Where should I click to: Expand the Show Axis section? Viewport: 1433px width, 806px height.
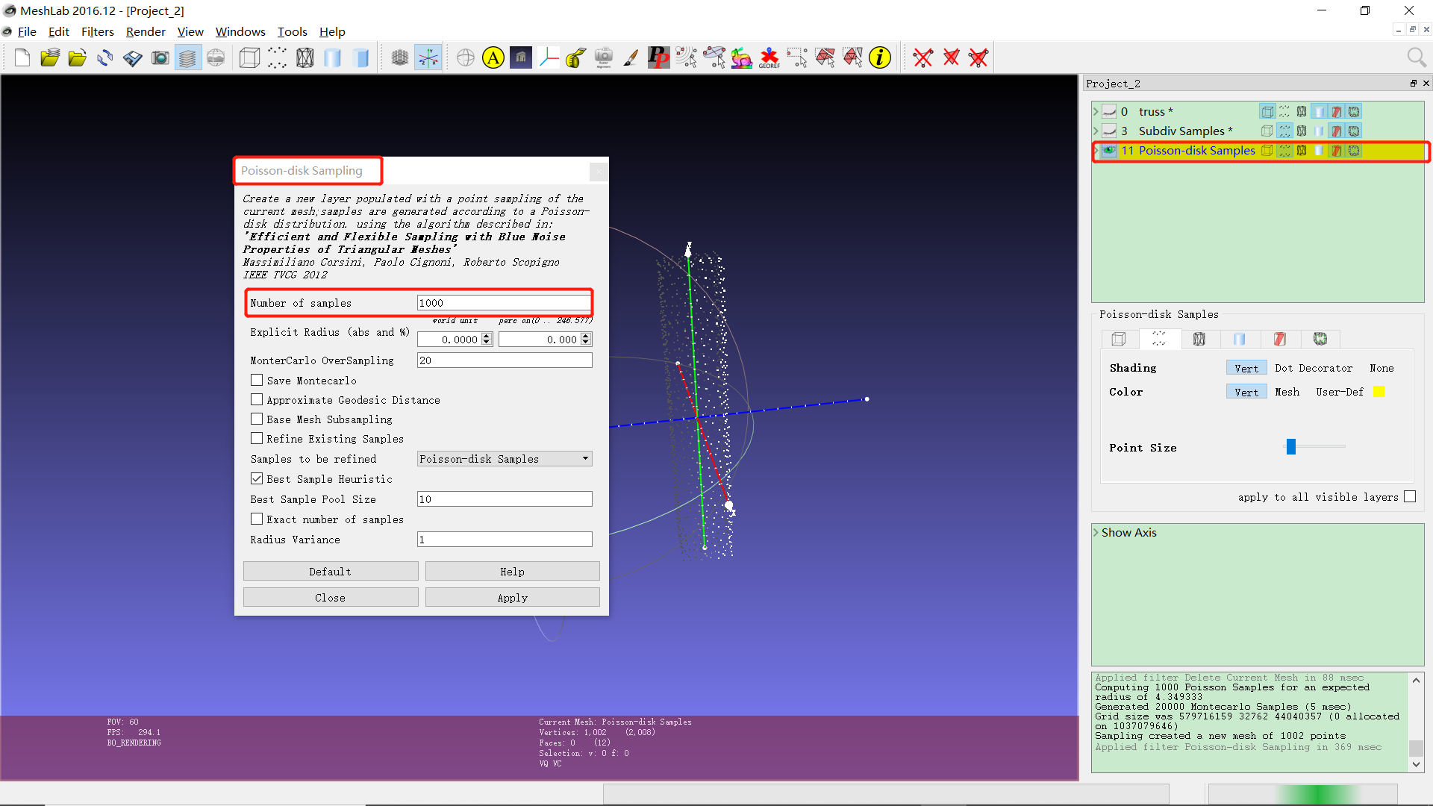pyautogui.click(x=1096, y=533)
